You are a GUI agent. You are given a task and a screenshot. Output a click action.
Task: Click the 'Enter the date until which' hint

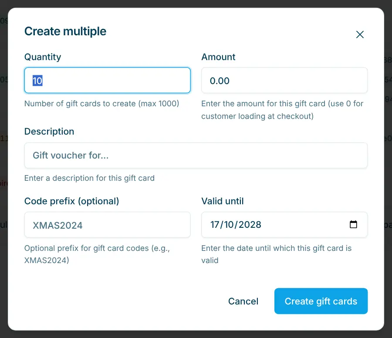tap(277, 254)
